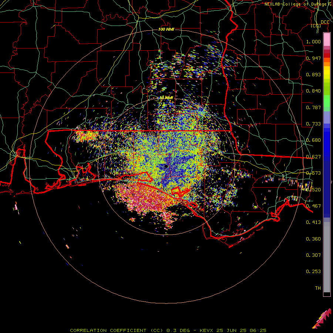Select the 0.627 color scale value

(313, 157)
